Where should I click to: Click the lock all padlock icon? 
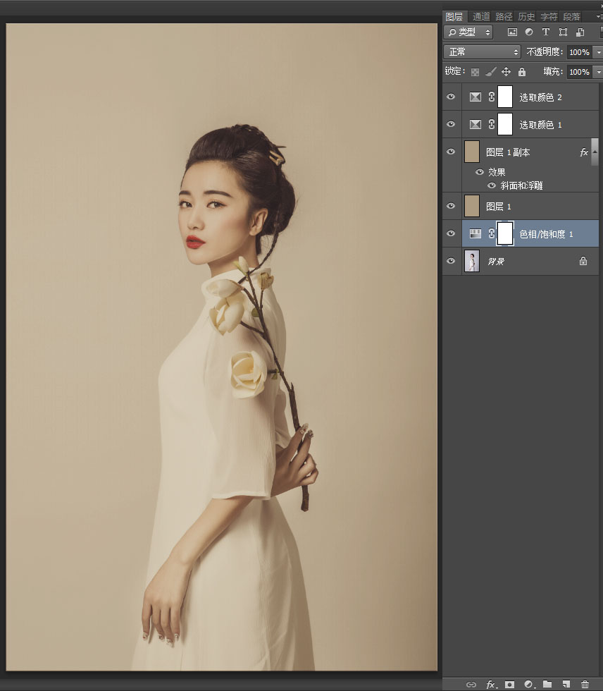coord(522,72)
